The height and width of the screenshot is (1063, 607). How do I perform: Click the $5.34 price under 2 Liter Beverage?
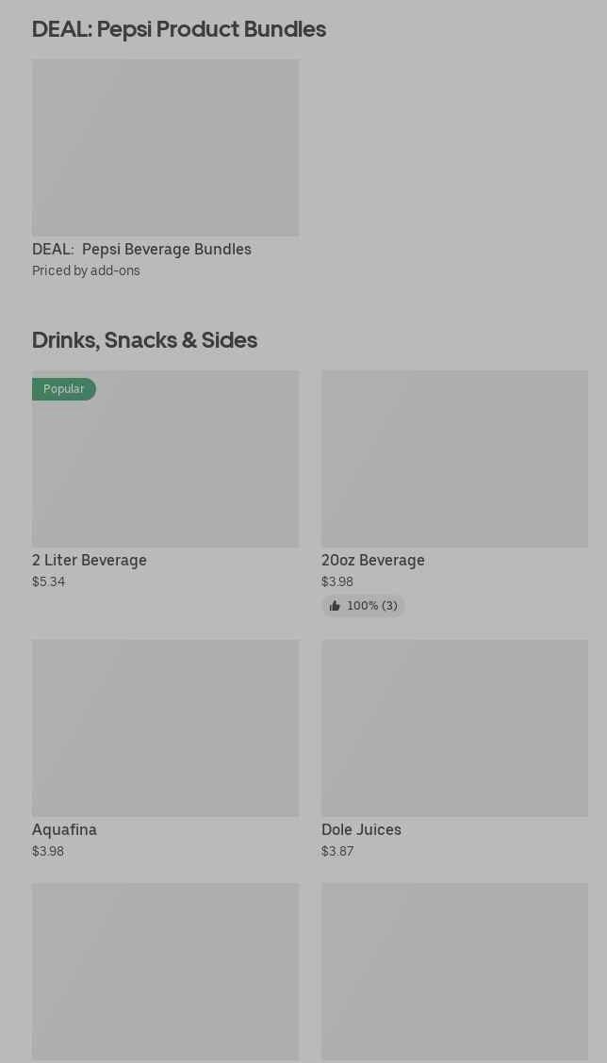pyautogui.click(x=49, y=581)
